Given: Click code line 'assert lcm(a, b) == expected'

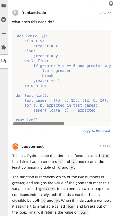Looking at the screenshot, I should (x=64, y=110).
